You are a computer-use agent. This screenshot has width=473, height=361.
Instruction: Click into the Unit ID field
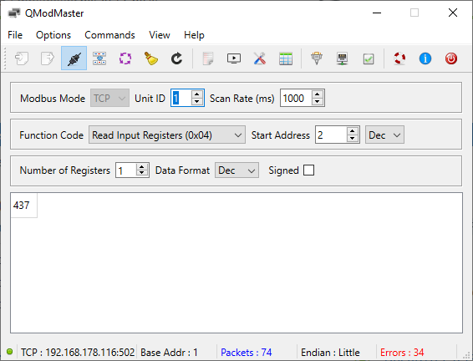181,98
